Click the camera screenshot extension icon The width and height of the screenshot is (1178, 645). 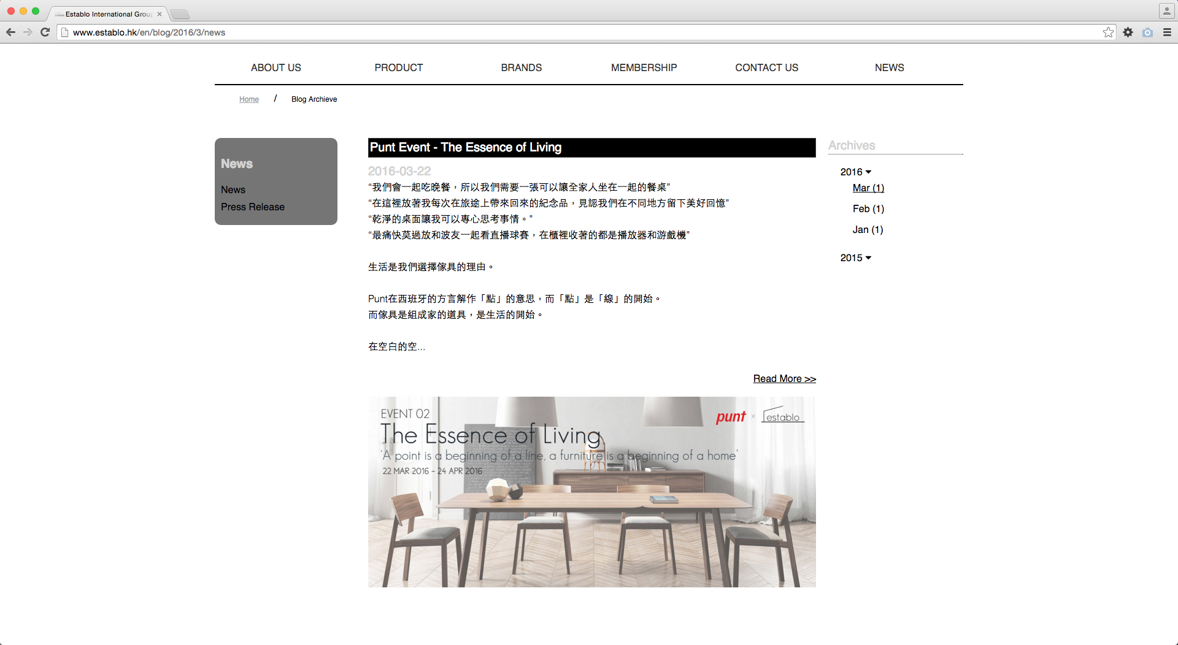point(1147,32)
